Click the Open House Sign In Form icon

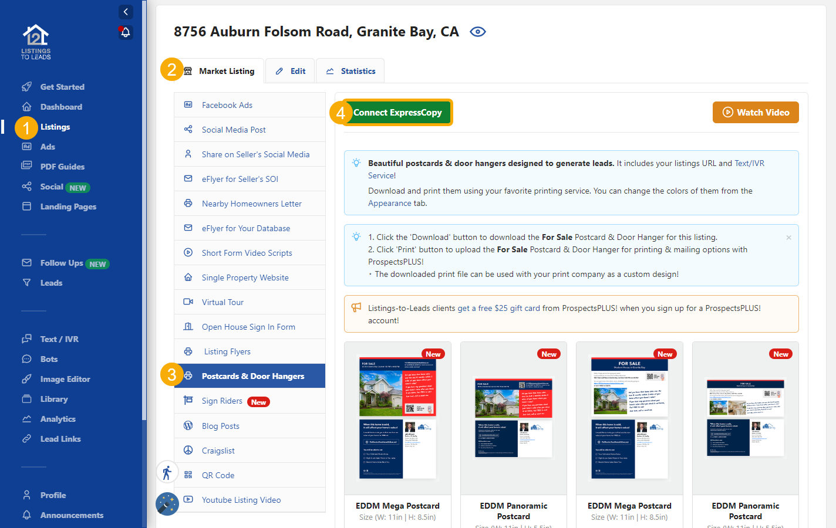click(x=188, y=327)
